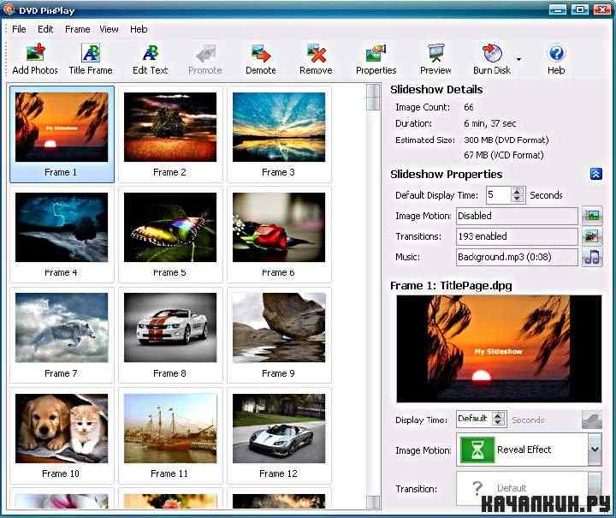
Task: Select the Frame 8 white car thumbnail
Action: click(x=170, y=327)
